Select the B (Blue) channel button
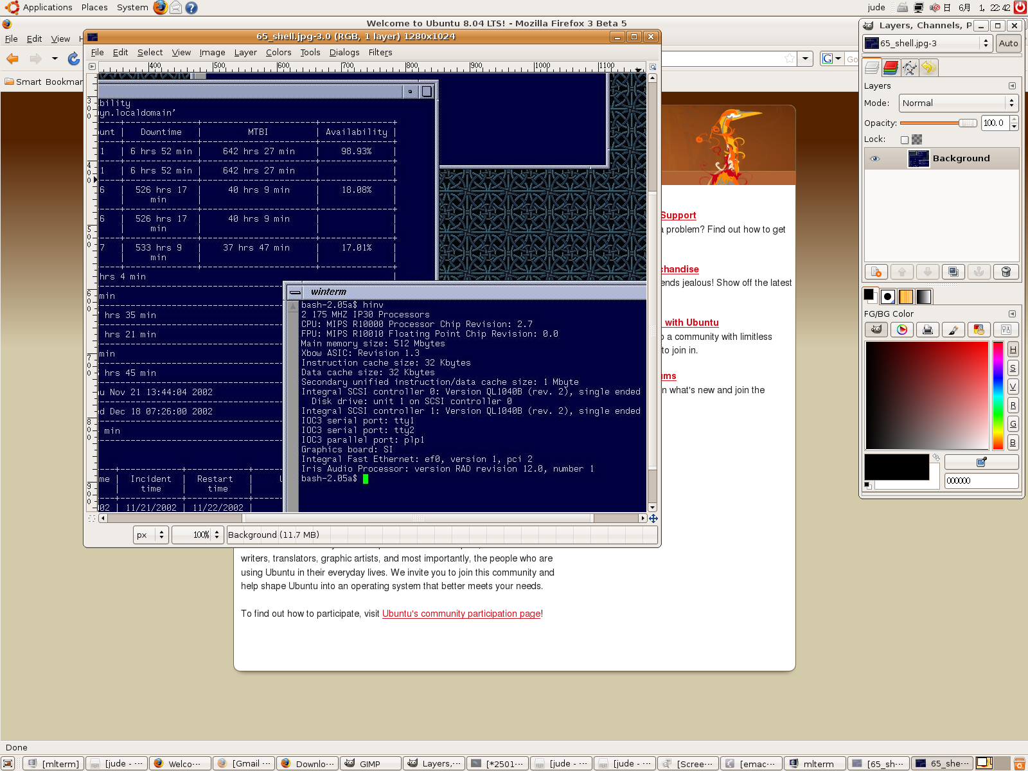This screenshot has width=1028, height=771. [x=1013, y=442]
